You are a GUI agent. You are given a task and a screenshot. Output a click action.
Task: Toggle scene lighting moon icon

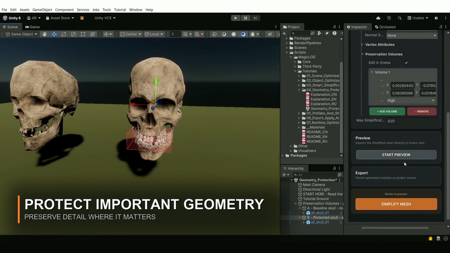243,34
